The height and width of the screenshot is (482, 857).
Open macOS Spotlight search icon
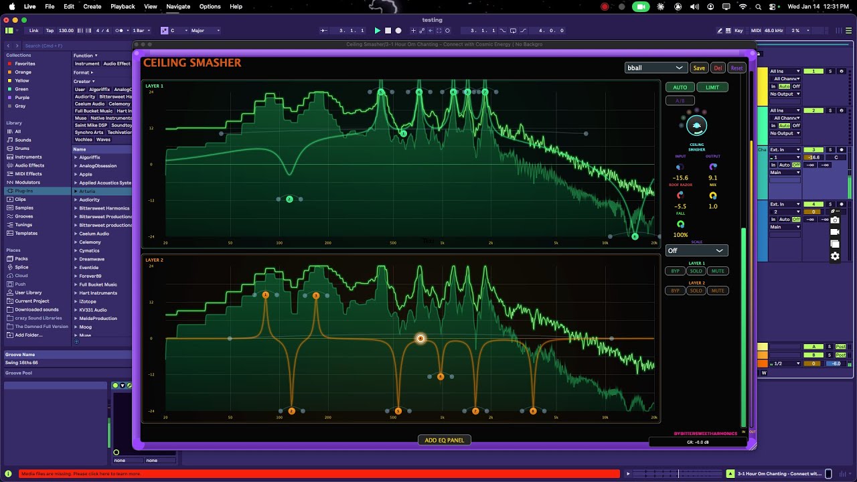758,7
